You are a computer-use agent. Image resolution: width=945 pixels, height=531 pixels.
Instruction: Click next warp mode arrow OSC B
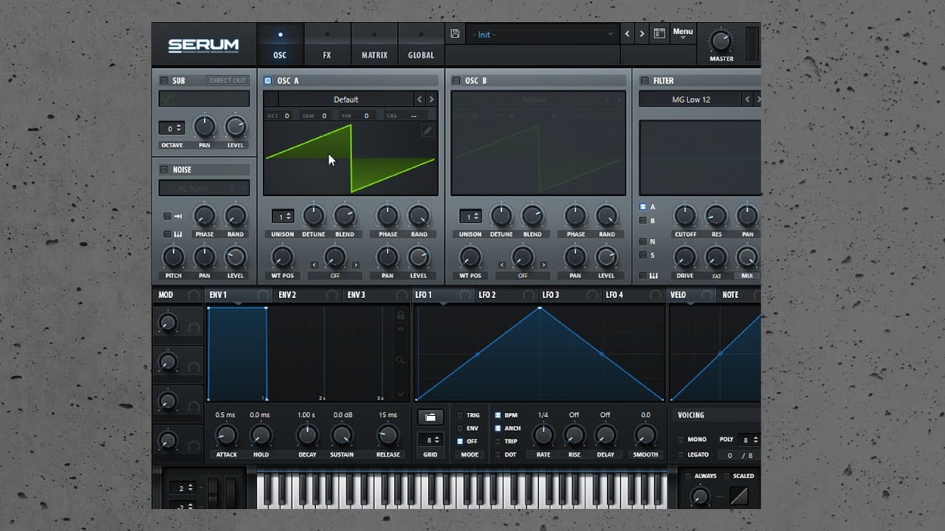click(543, 265)
